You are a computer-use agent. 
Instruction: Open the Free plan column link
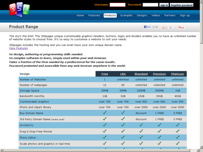pyautogui.click(x=105, y=74)
